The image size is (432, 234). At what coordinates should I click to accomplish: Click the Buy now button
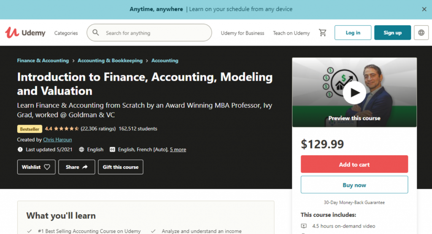click(x=354, y=185)
